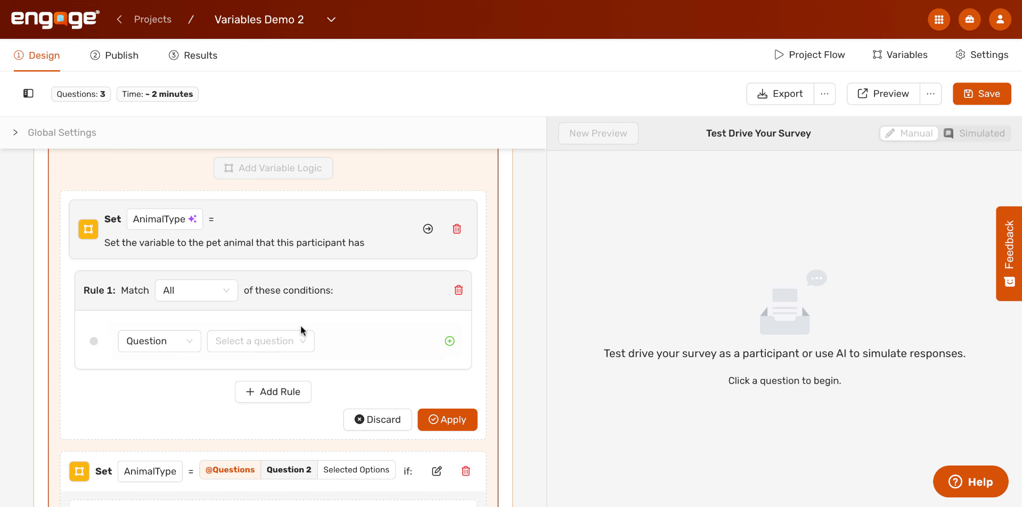1022x507 pixels.
Task: Discard the variable logic changes
Action: coord(378,420)
